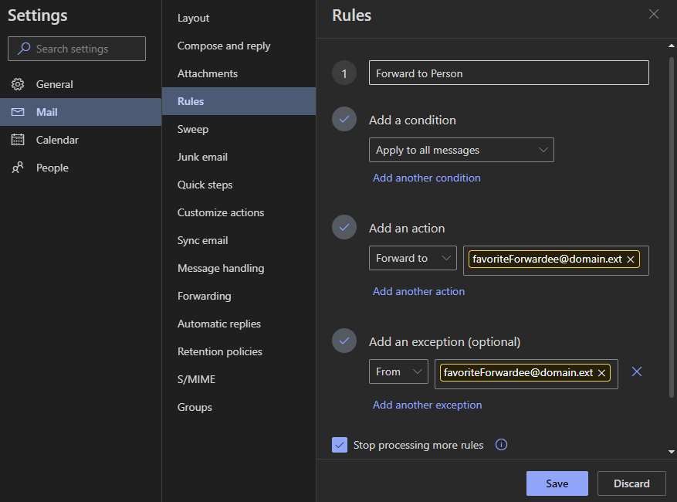The width and height of the screenshot is (677, 502).
Task: Remove favoriteForwardee address from exception field
Action: point(601,373)
